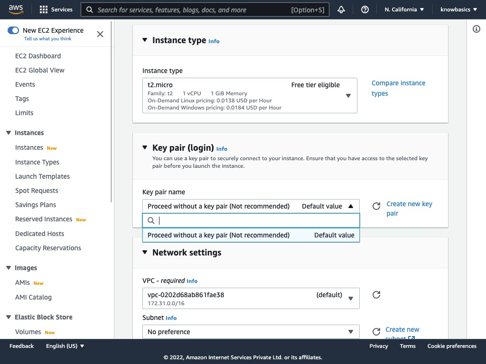The height and width of the screenshot is (364, 486).
Task: Open Tags in the sidebar
Action: tap(22, 99)
